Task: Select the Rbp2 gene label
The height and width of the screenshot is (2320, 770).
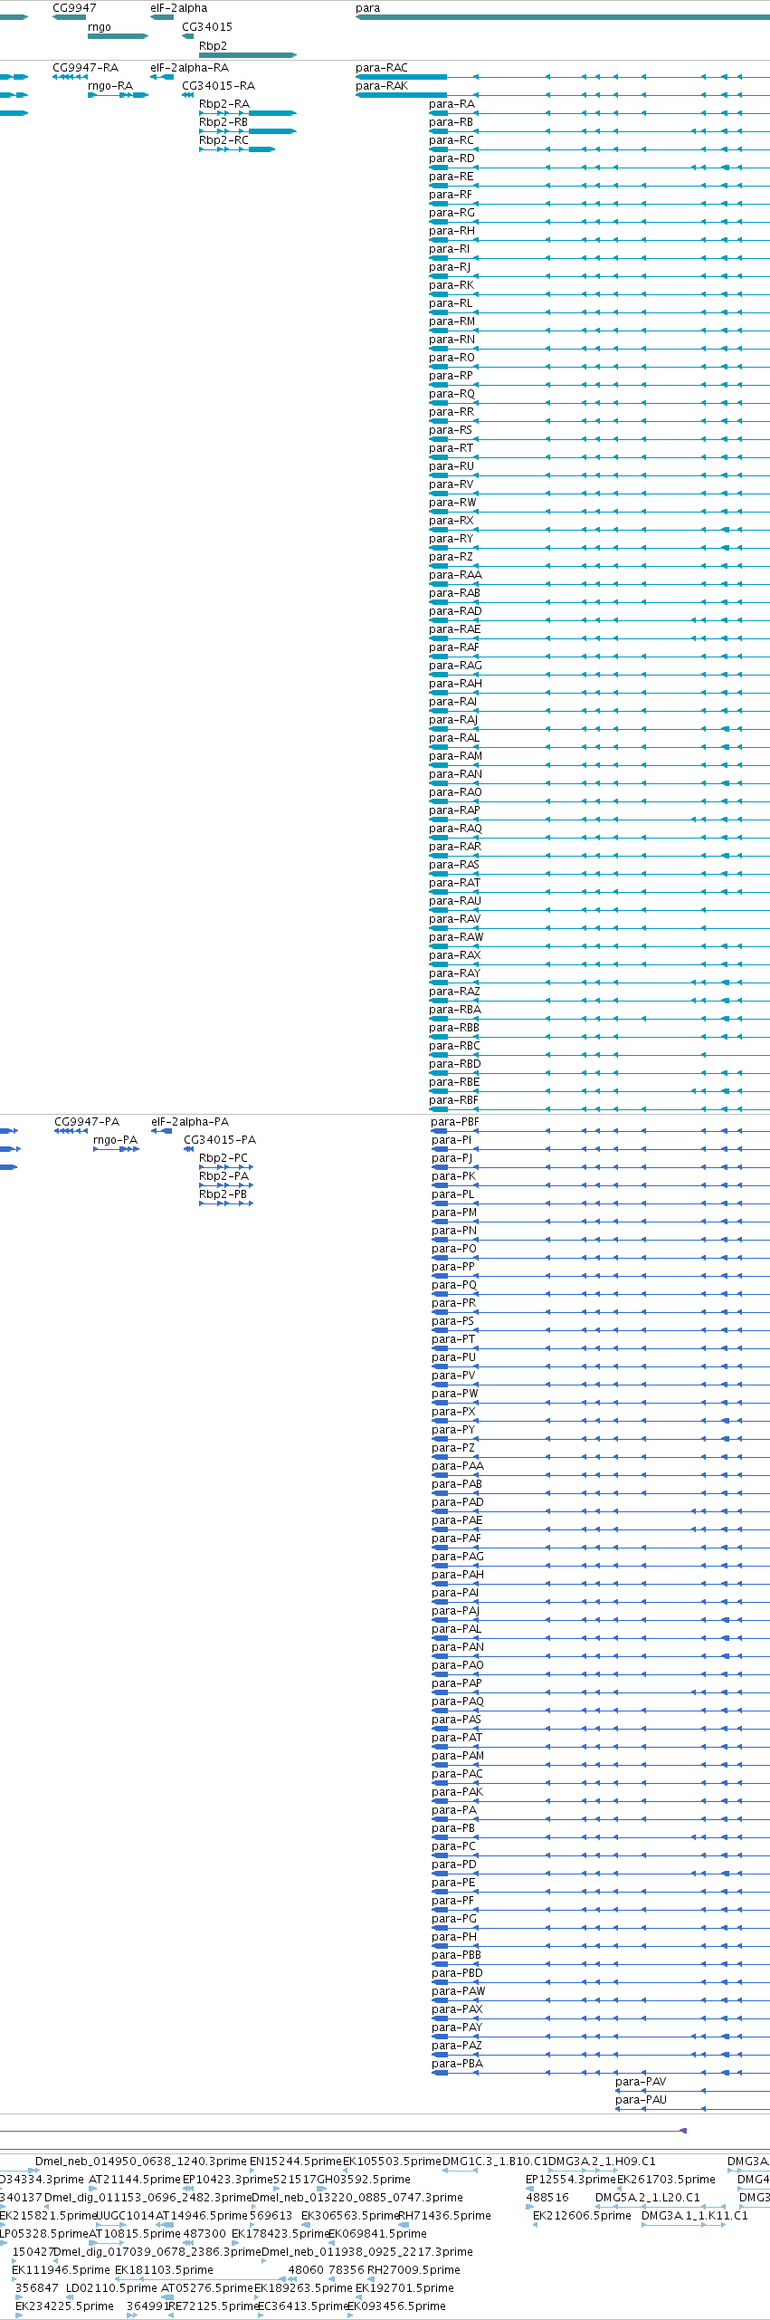Action: [213, 46]
